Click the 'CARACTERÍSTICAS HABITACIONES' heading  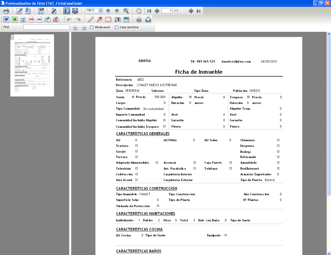pyautogui.click(x=146, y=214)
